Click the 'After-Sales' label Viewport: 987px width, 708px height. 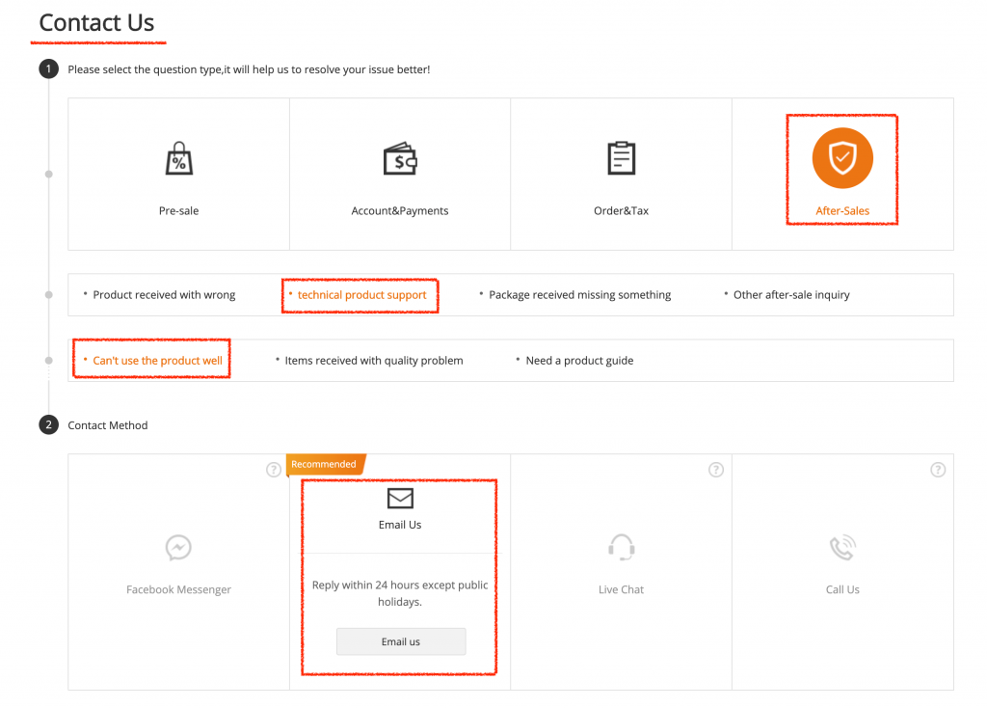click(x=842, y=211)
